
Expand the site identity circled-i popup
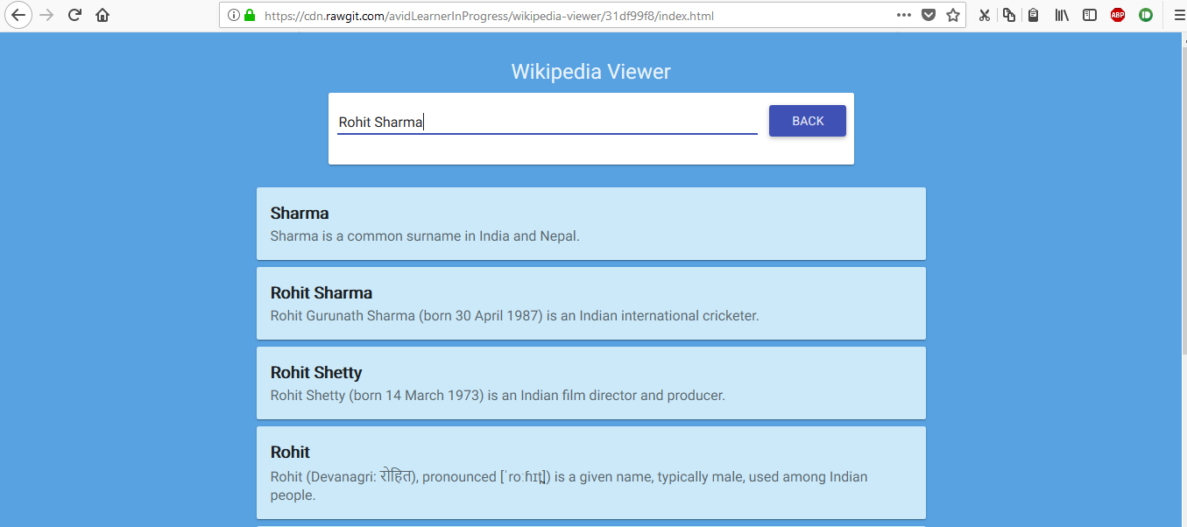(x=232, y=15)
